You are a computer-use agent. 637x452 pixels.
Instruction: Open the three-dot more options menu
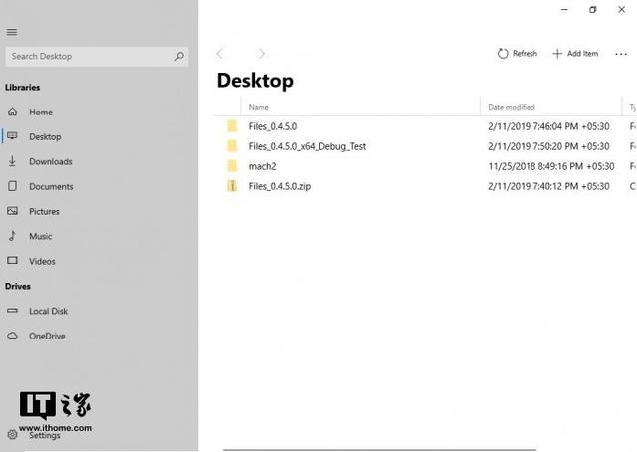pyautogui.click(x=621, y=54)
